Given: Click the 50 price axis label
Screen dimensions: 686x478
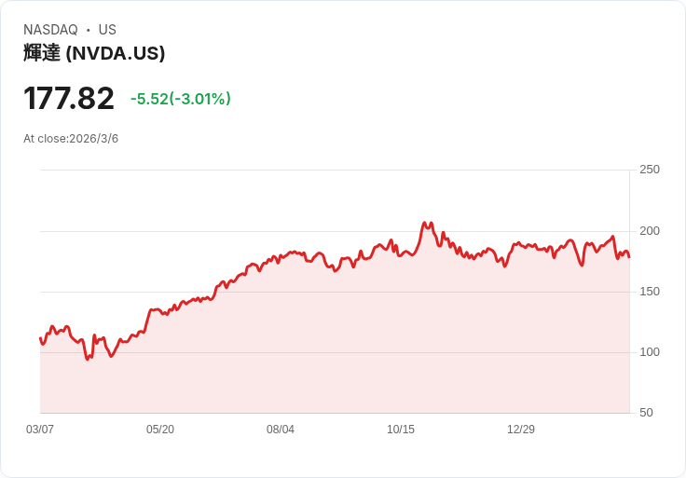Looking at the screenshot, I should coord(646,413).
